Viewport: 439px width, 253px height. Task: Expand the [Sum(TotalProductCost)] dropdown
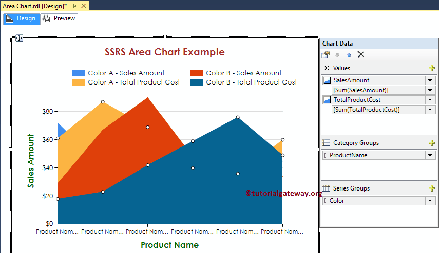pyautogui.click(x=430, y=110)
